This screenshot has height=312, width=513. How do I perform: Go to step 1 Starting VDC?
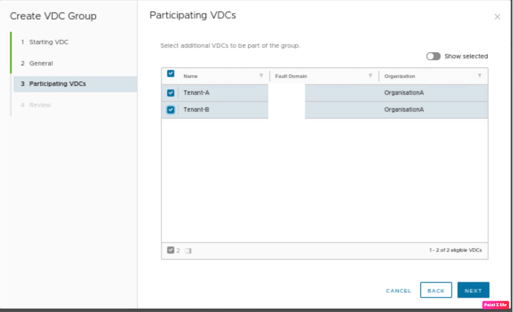tap(48, 42)
